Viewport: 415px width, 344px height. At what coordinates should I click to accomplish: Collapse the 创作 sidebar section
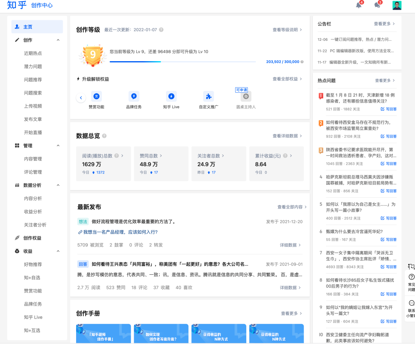pos(58,40)
